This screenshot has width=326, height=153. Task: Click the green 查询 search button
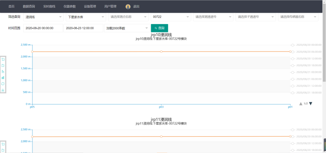(159, 28)
